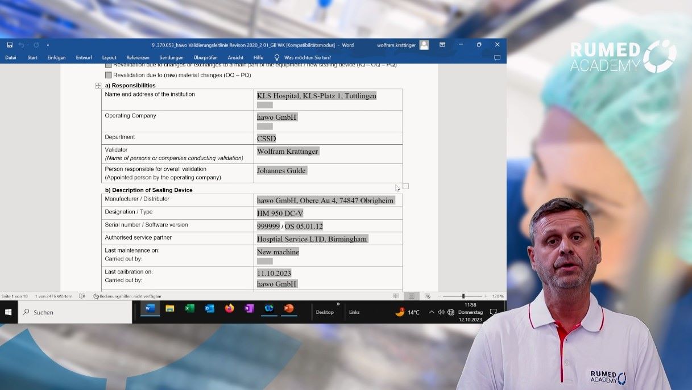Show hidden system tray icons
This screenshot has height=390, width=692.
click(x=431, y=312)
